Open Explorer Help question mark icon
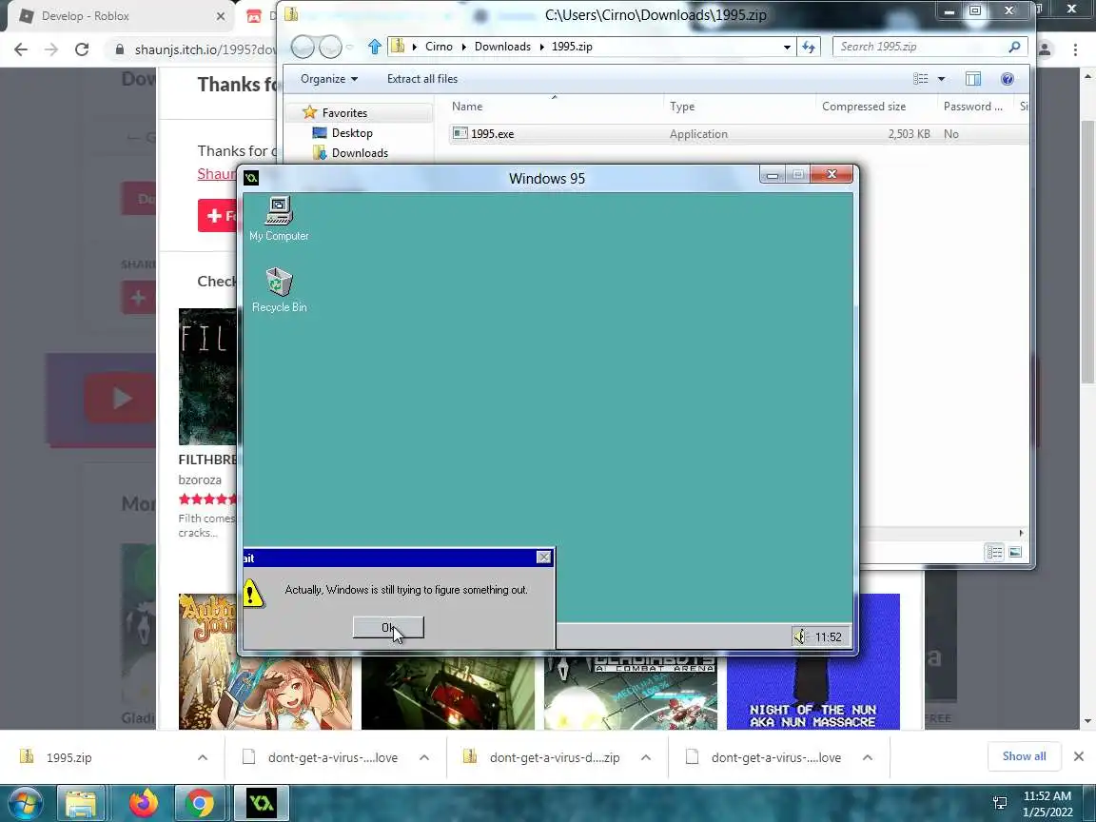 (x=1008, y=79)
